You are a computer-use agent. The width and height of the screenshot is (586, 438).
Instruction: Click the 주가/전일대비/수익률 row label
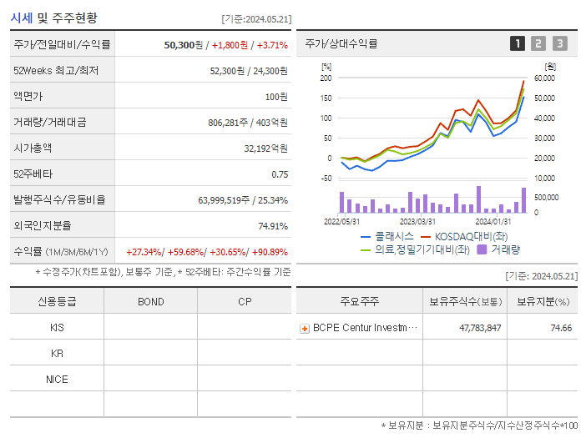pyautogui.click(x=62, y=44)
